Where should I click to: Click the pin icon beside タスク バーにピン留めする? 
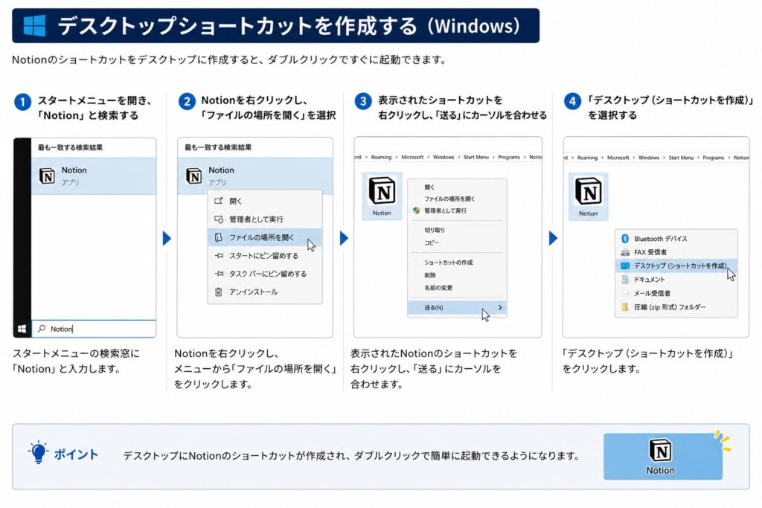(x=219, y=274)
